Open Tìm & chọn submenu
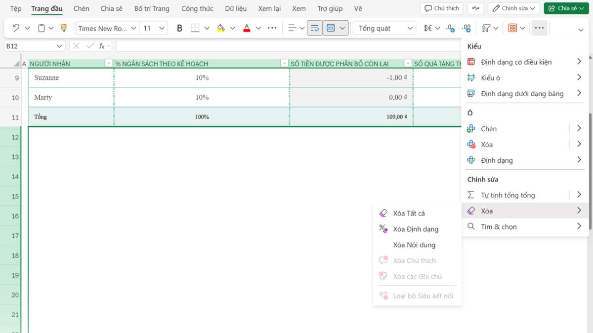 click(x=525, y=227)
